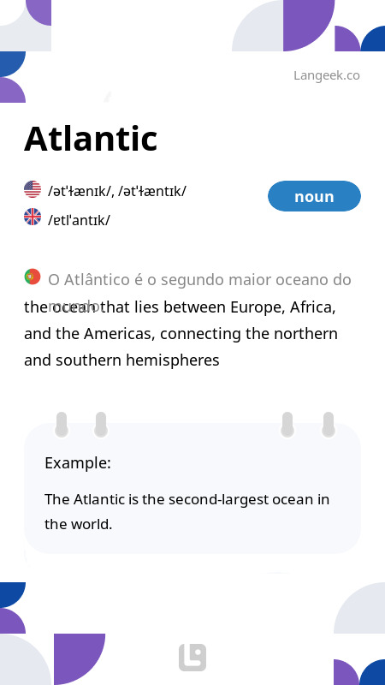
Task: Click the Langeek logo icon at bottom
Action: point(192,657)
